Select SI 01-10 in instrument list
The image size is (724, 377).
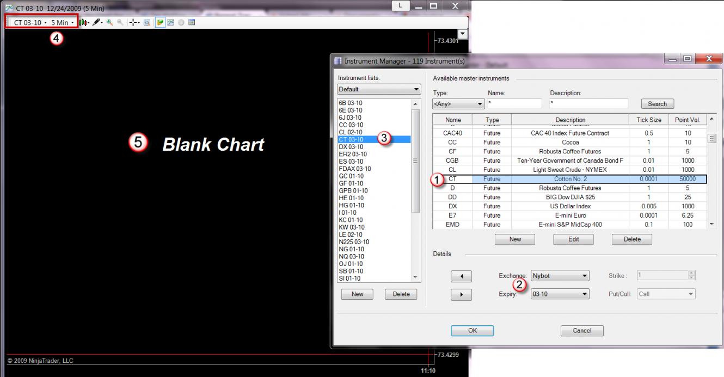coord(374,279)
